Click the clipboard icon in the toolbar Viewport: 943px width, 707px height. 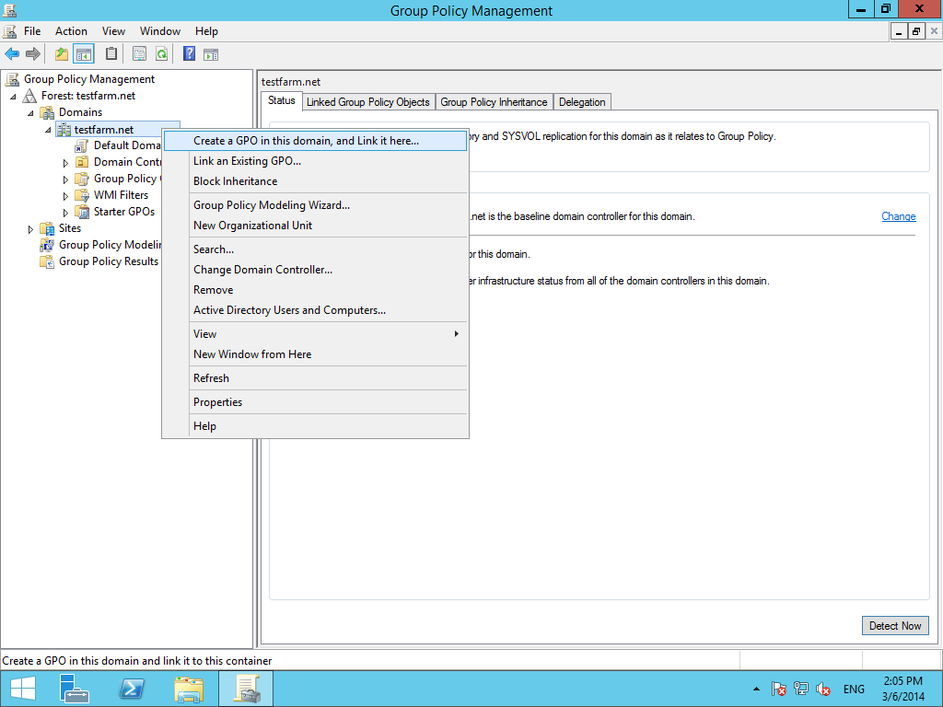coord(111,54)
